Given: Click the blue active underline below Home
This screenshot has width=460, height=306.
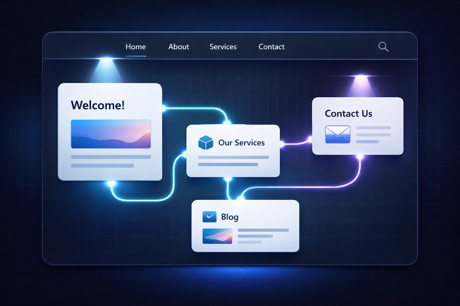Looking at the screenshot, I should point(136,55).
